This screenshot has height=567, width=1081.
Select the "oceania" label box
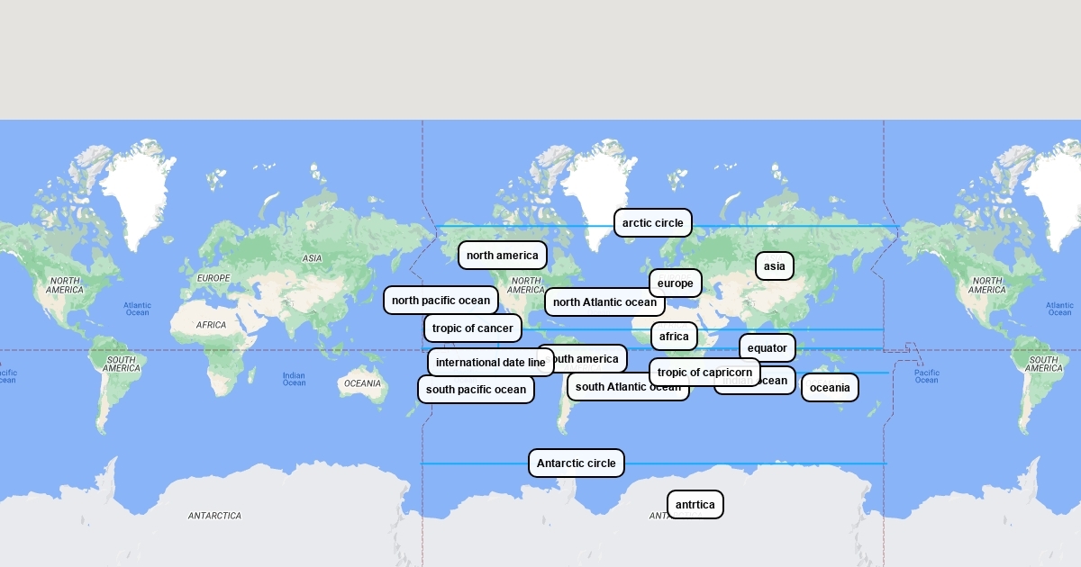pos(830,388)
